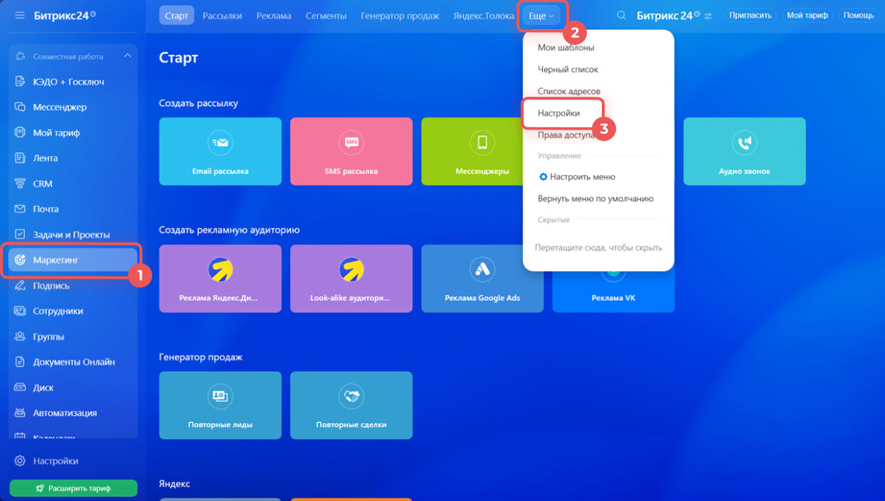Open the Реклама Яндекс.Ди... card
This screenshot has width=885, height=501.
pos(221,278)
